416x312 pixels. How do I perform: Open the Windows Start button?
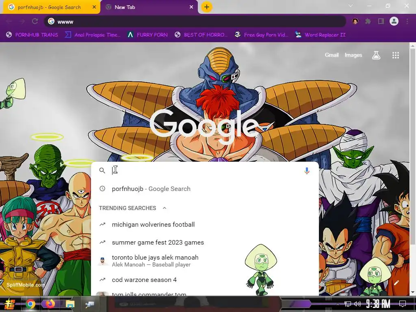tap(9, 304)
